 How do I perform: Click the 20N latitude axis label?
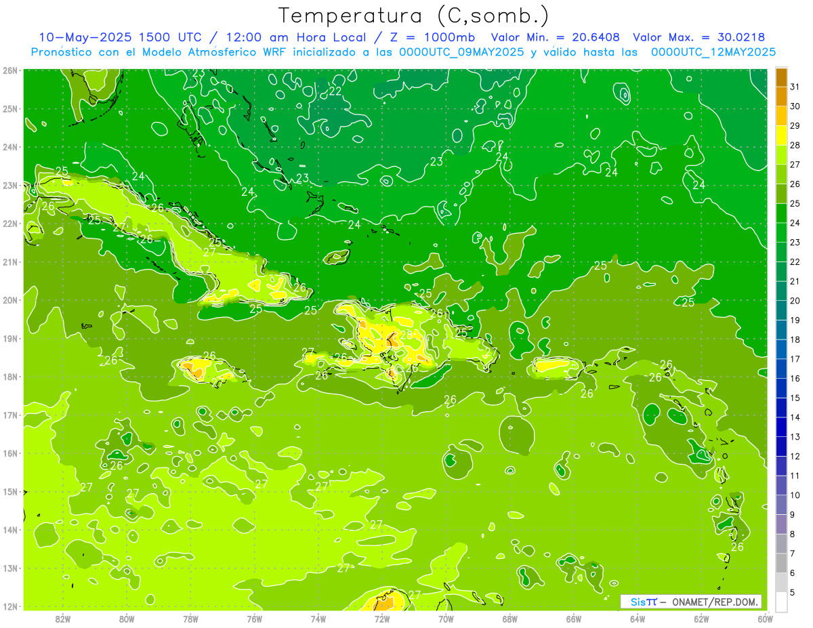coord(11,300)
